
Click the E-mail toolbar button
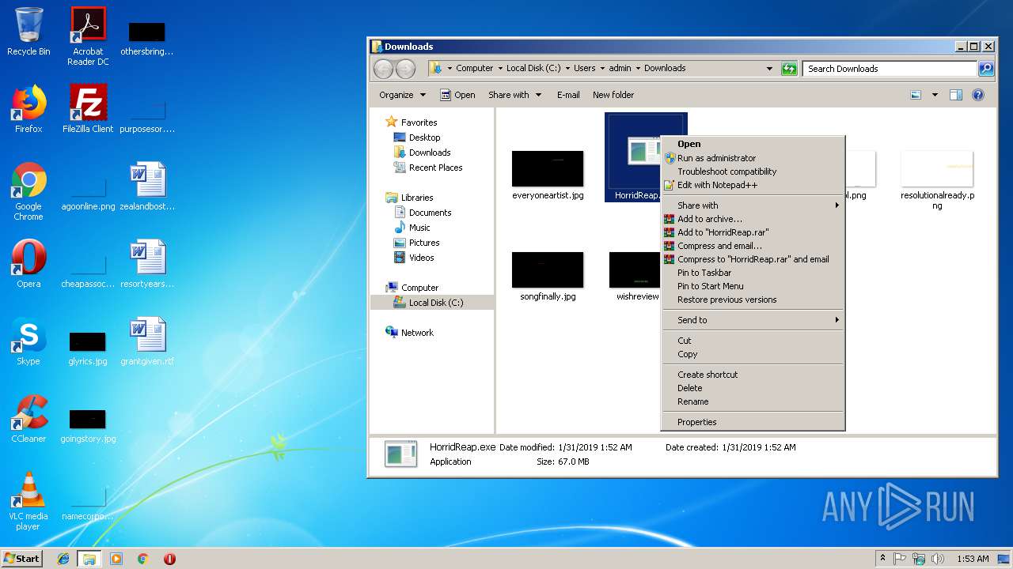click(x=568, y=95)
